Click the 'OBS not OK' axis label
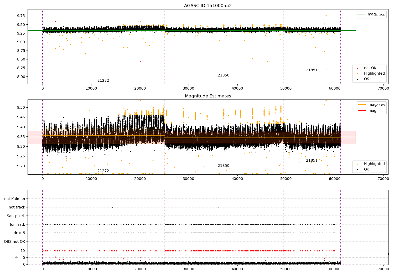The image size is (394, 275). [x=14, y=241]
